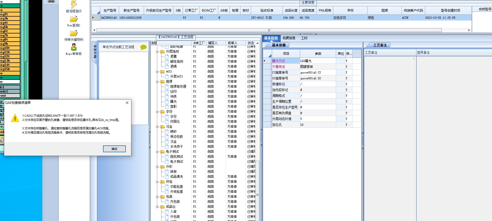Sort by the 生产型号 column header
Image resolution: width=492 pixels, height=221 pixels.
click(x=110, y=11)
